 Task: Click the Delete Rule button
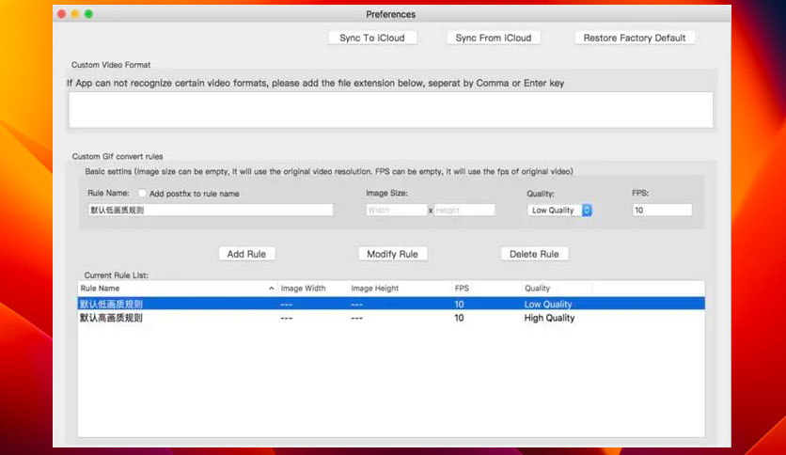pos(534,254)
